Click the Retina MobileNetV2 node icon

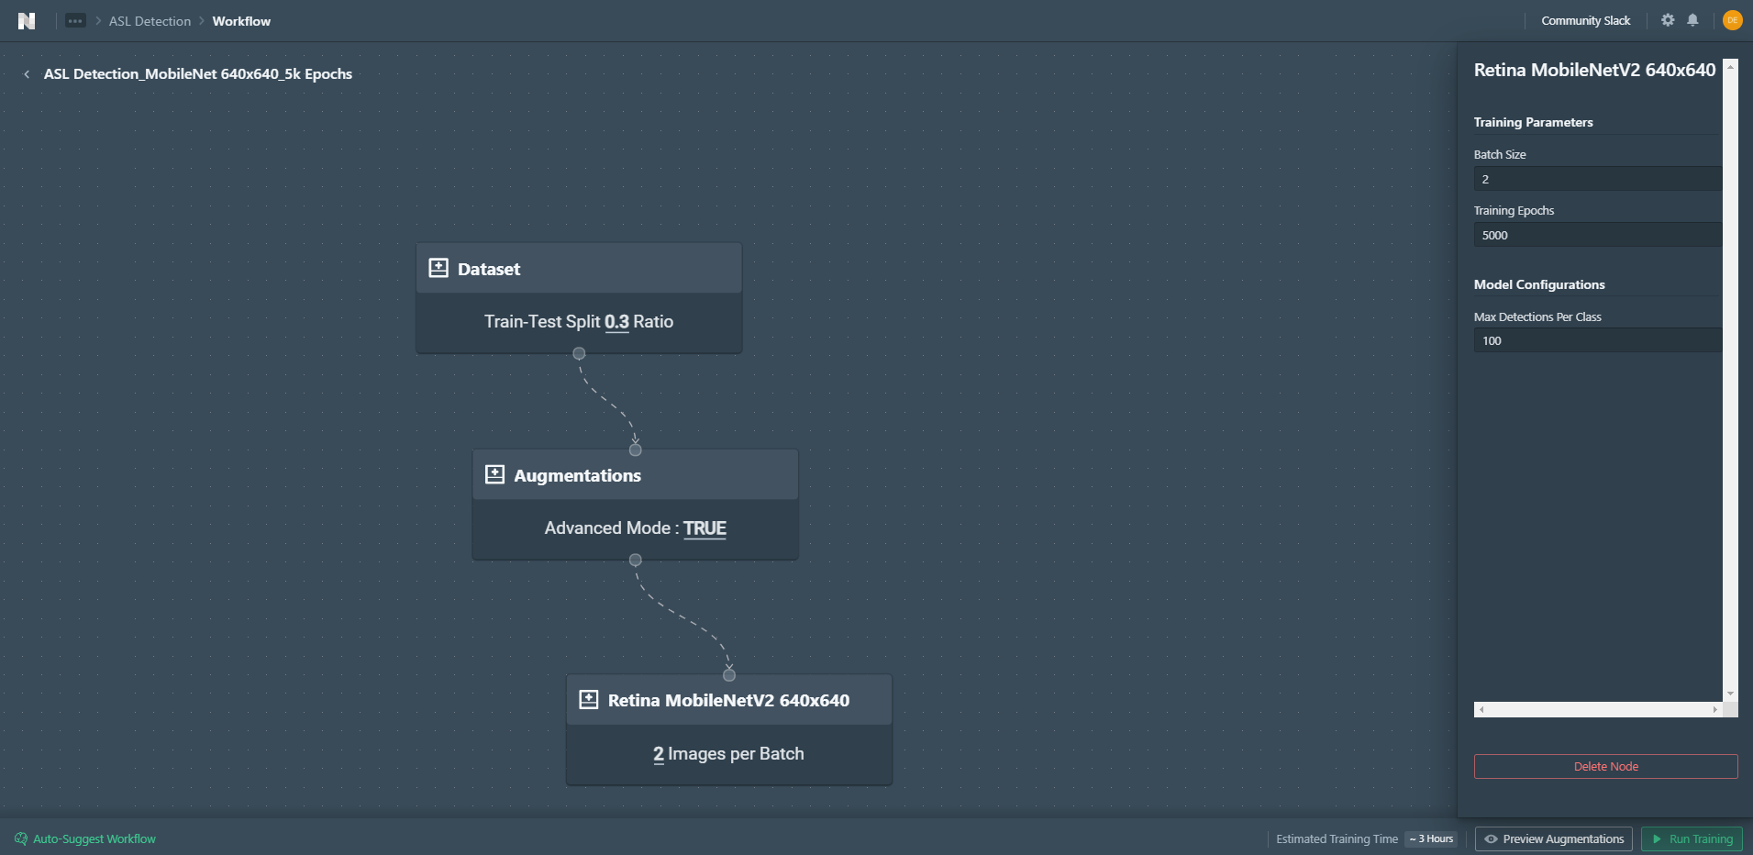pyautogui.click(x=589, y=700)
